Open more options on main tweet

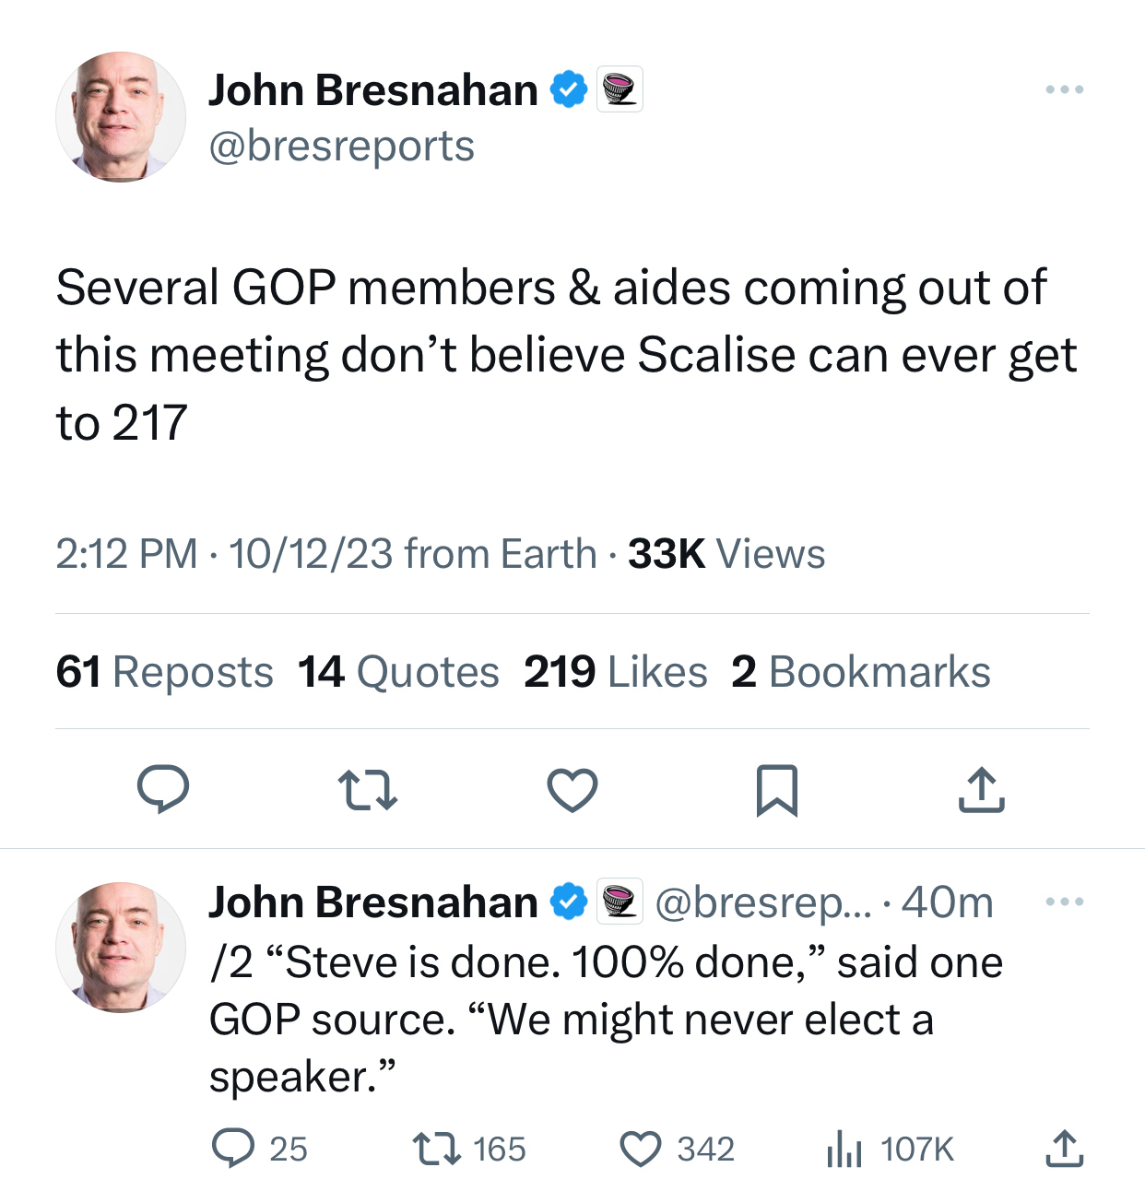1065,90
